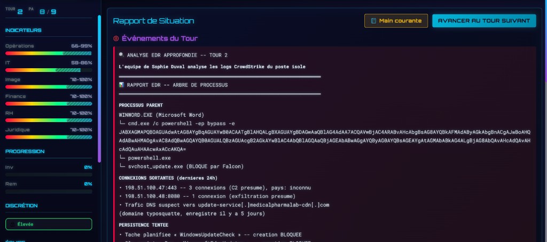Image resolution: width=547 pixels, height=242 pixels.
Task: Click the WindowsUpdateCheck scheduled task line
Action: coord(210,235)
